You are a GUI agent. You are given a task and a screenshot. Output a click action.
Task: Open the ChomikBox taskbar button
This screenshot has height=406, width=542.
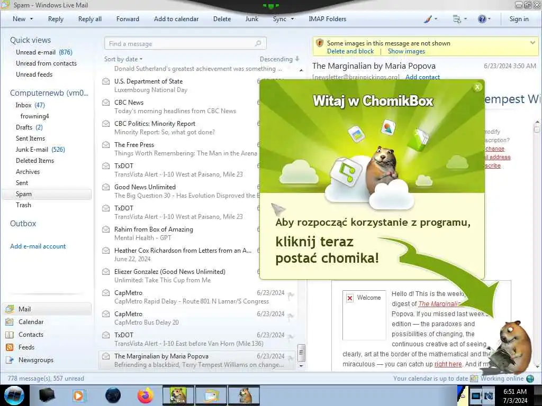tap(178, 395)
